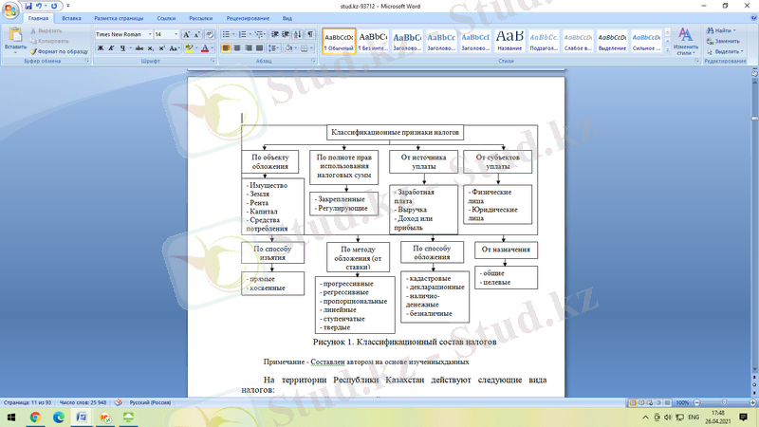Viewport: 759px width, 427px height.
Task: Toggle bold (Ж) formatting
Action: click(x=101, y=48)
